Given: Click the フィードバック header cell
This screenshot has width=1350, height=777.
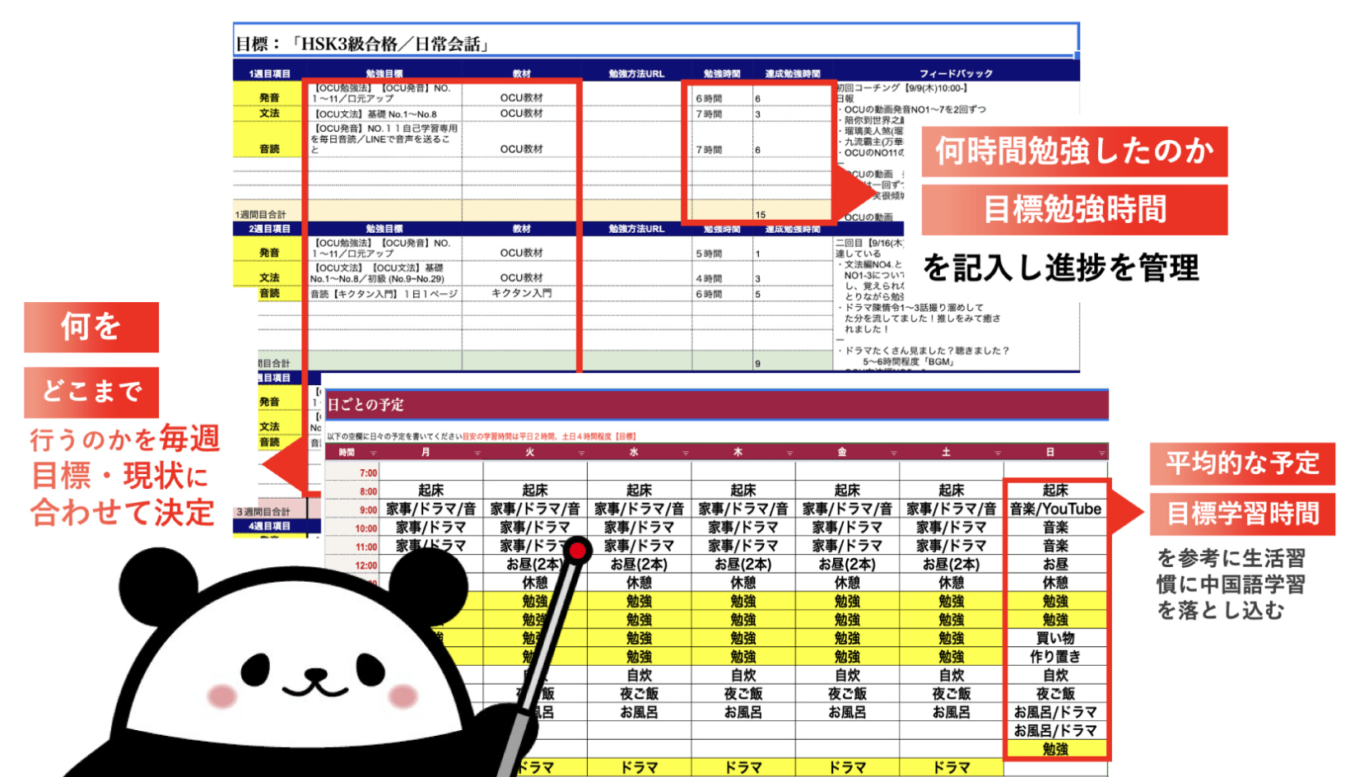Looking at the screenshot, I should (x=956, y=74).
